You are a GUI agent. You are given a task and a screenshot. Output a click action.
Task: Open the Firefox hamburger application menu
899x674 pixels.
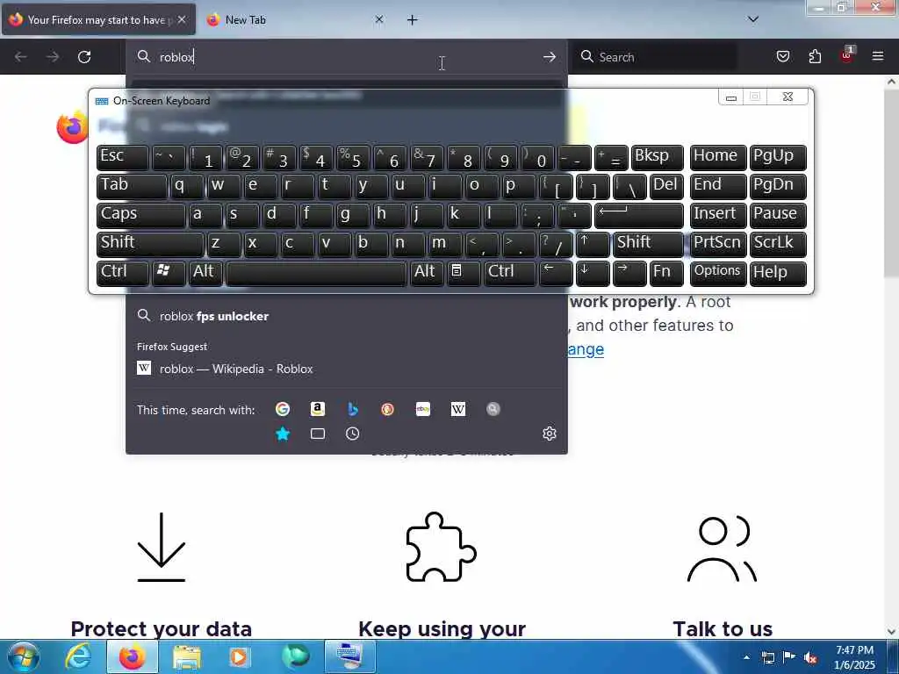pyautogui.click(x=878, y=56)
